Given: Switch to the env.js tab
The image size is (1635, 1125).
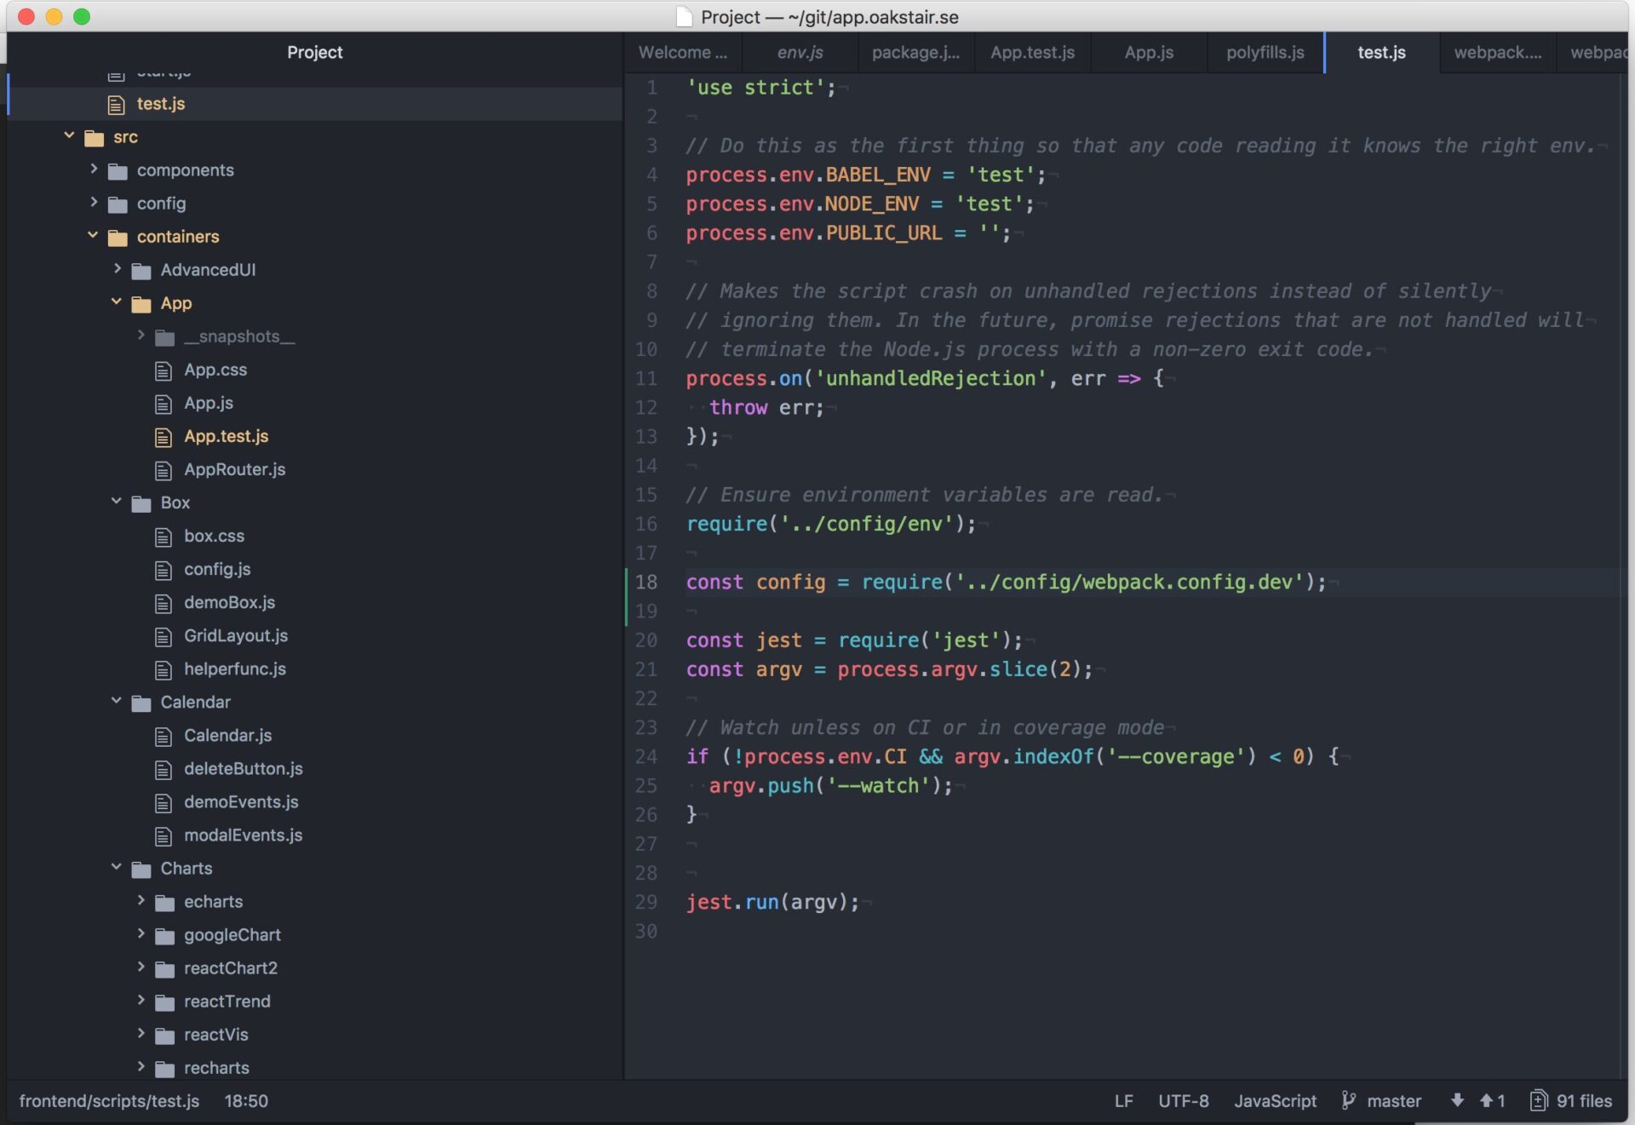Looking at the screenshot, I should (800, 53).
